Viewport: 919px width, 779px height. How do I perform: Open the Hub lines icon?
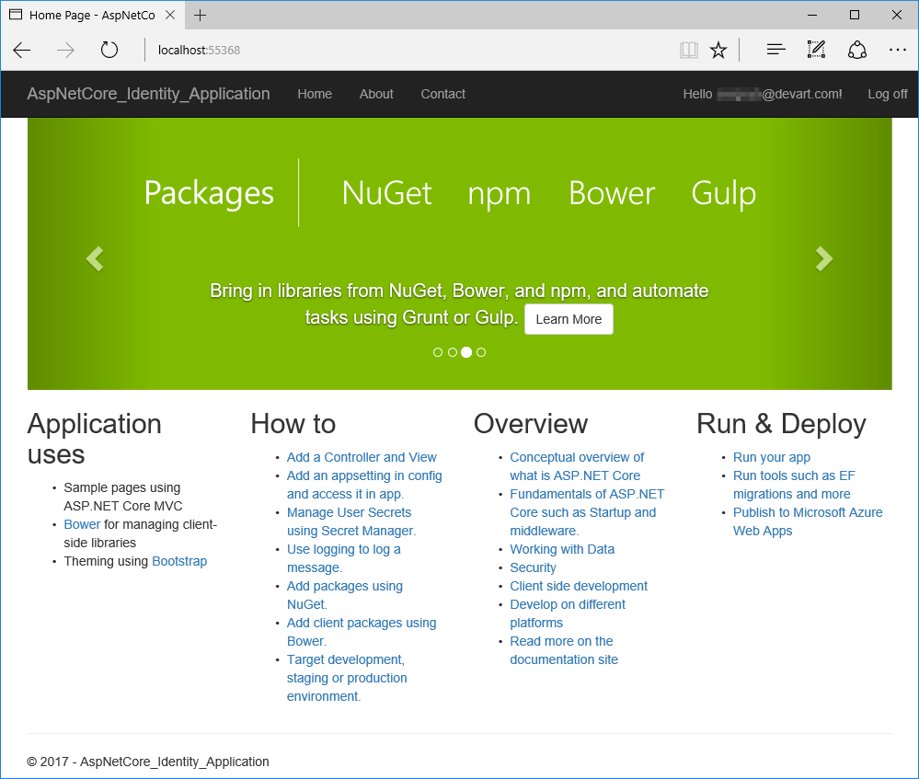coord(775,50)
